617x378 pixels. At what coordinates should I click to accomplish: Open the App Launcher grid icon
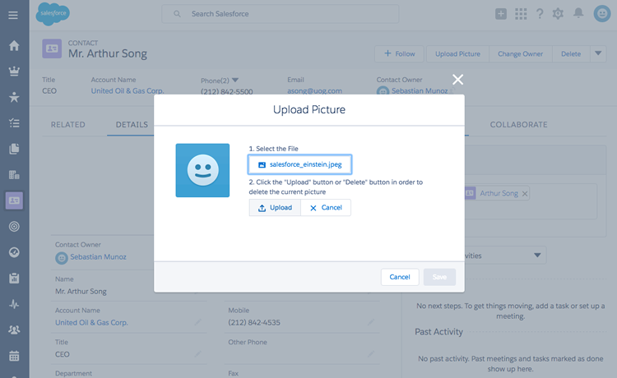[x=521, y=14]
